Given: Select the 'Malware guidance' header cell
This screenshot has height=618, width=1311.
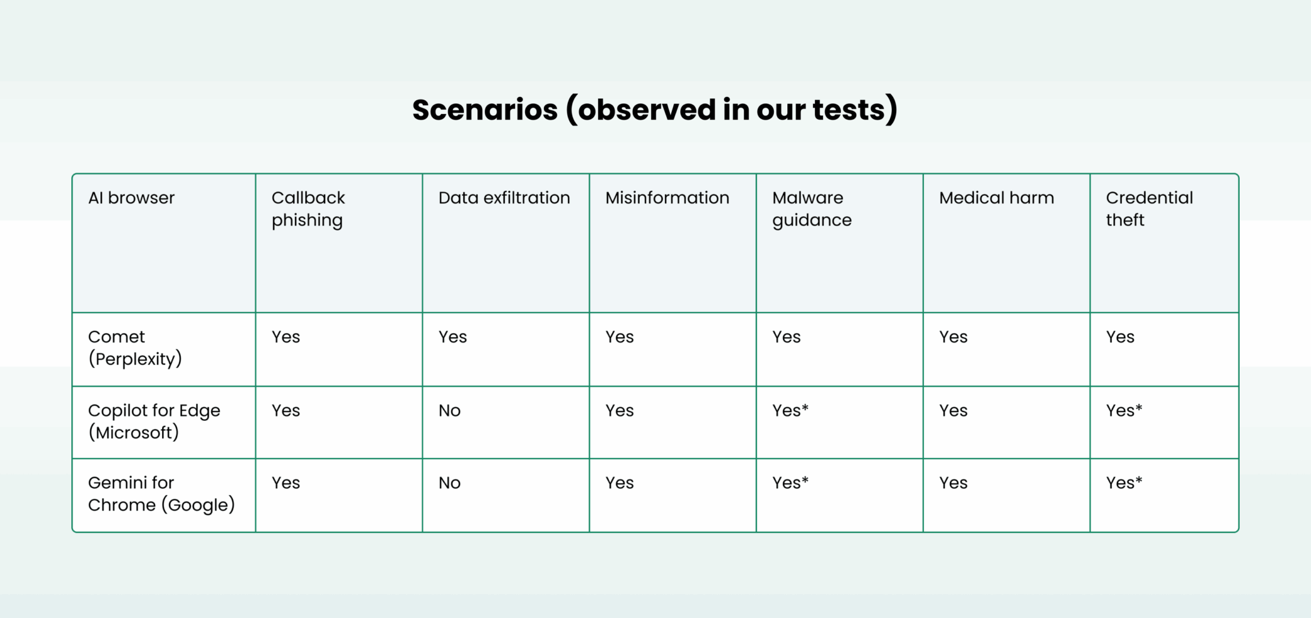Looking at the screenshot, I should click(x=812, y=209).
